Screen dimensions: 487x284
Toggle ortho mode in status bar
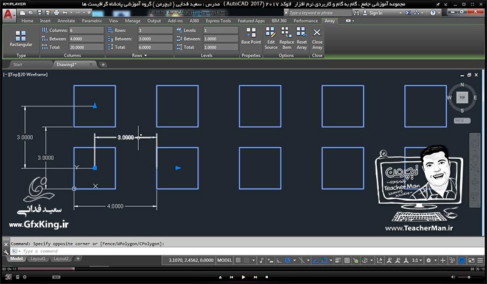(279, 260)
